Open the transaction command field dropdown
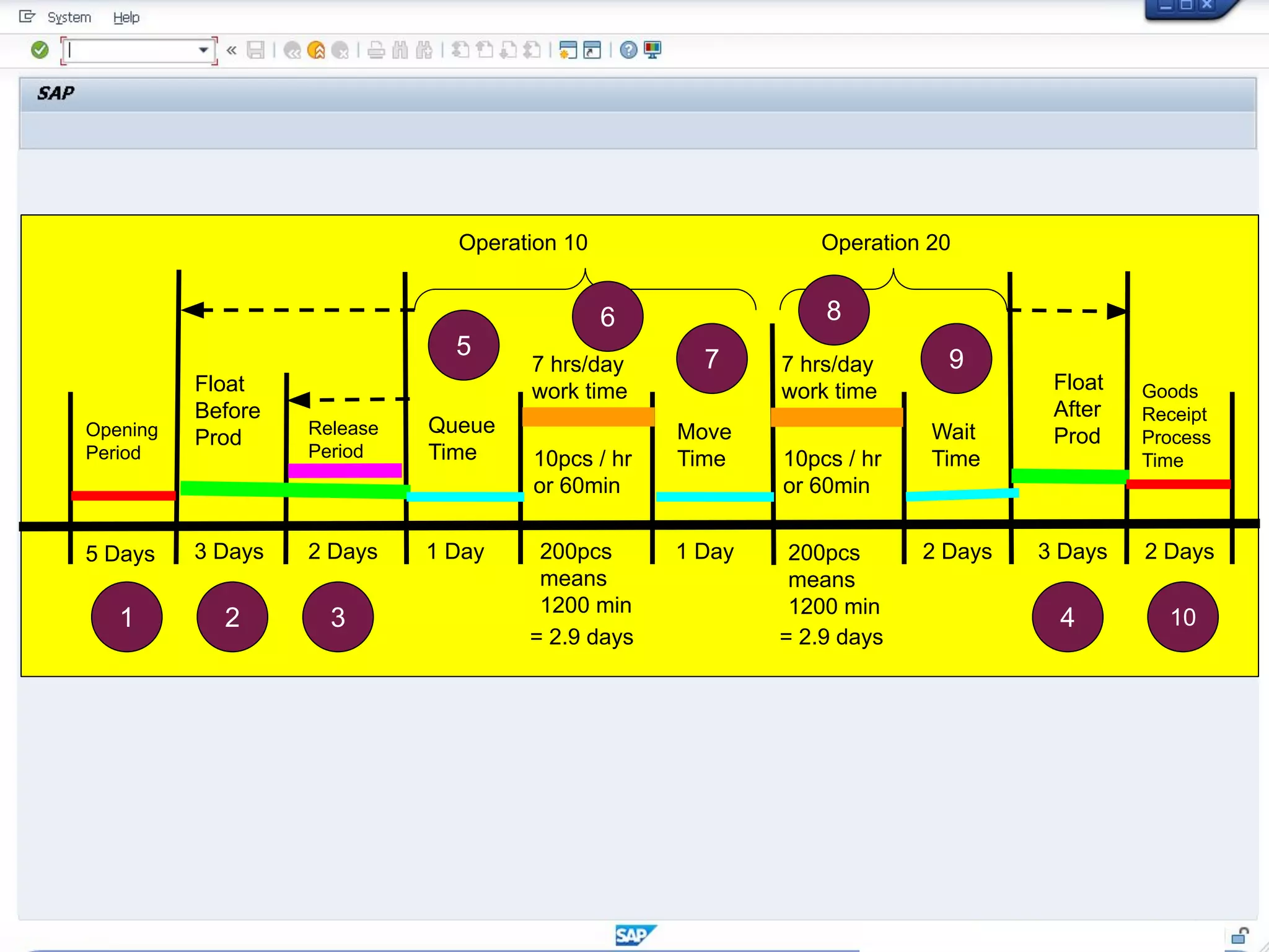 click(x=203, y=50)
